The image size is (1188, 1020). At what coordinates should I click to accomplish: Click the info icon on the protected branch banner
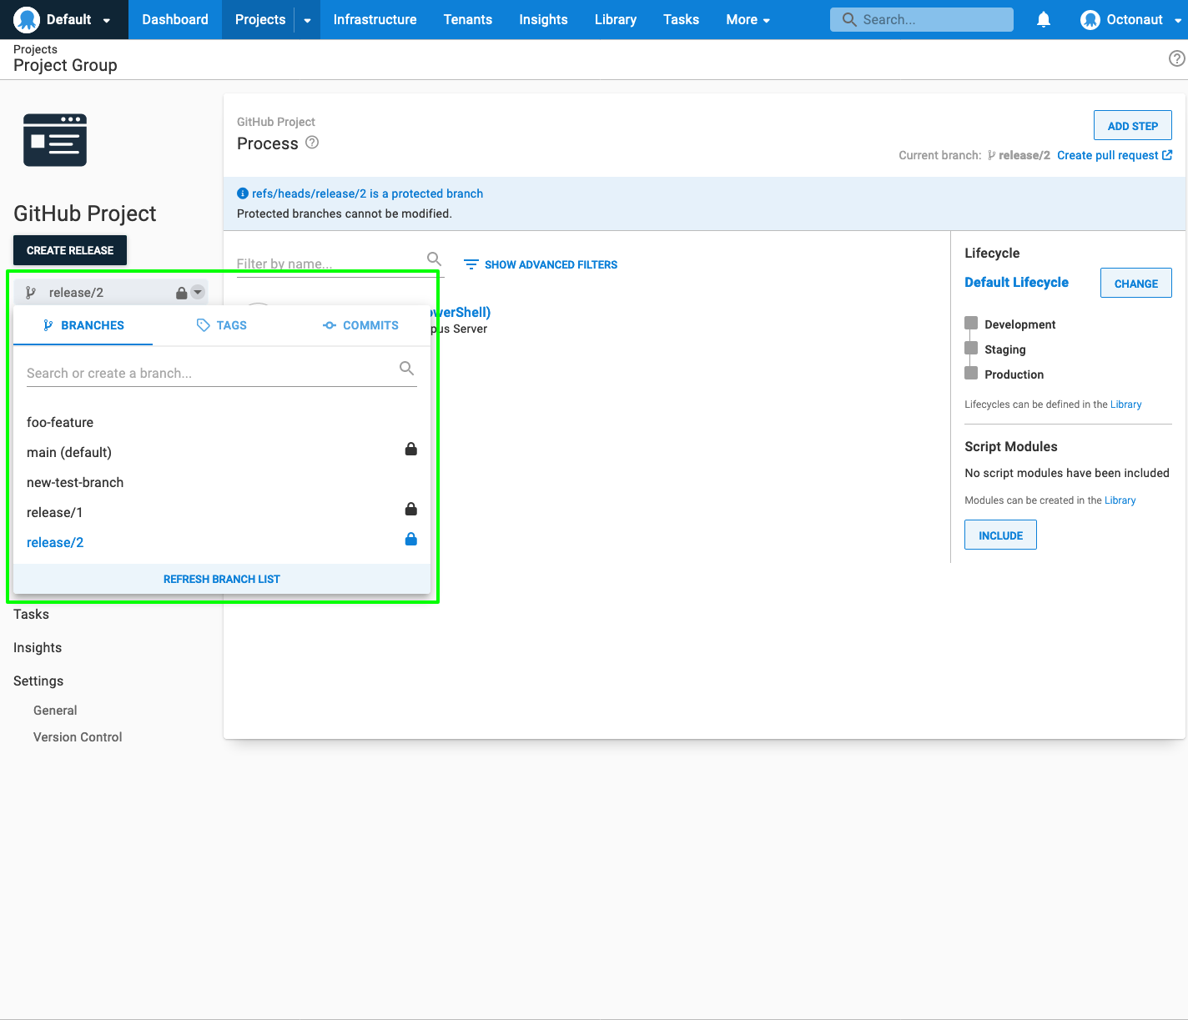[243, 193]
